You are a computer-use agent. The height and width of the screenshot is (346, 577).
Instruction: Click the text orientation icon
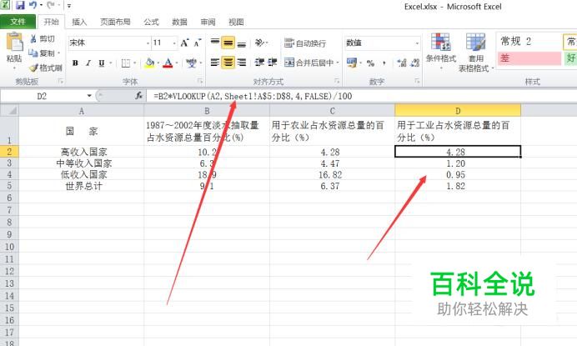click(260, 43)
